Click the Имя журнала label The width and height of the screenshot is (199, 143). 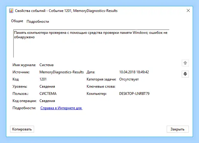tap(24, 65)
